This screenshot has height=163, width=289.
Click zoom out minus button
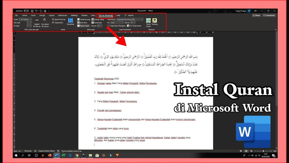coord(255,151)
